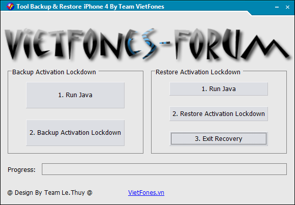This screenshot has height=205, width=295.
Task: Start step 2 Restore Activation Lockdown
Action: 218,114
